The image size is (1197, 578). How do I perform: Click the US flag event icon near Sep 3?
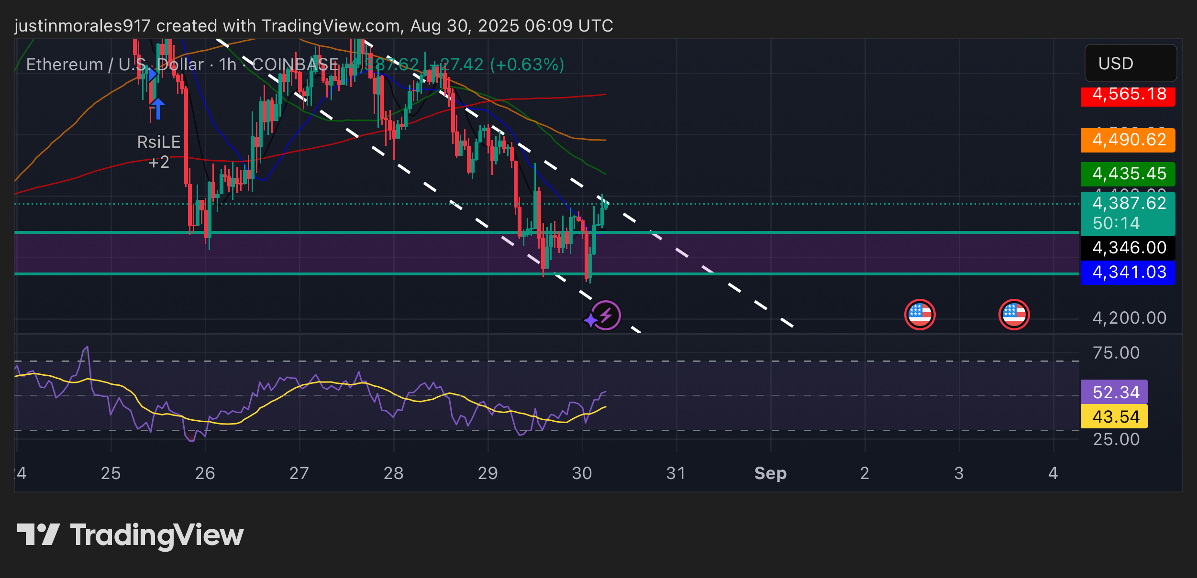click(x=1014, y=315)
